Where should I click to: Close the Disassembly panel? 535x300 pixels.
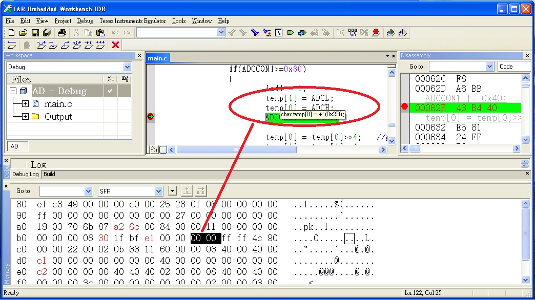tap(527, 55)
